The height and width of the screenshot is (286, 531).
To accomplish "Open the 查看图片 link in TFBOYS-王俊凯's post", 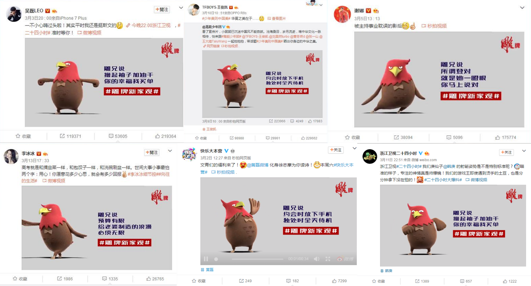I will 276,18.
